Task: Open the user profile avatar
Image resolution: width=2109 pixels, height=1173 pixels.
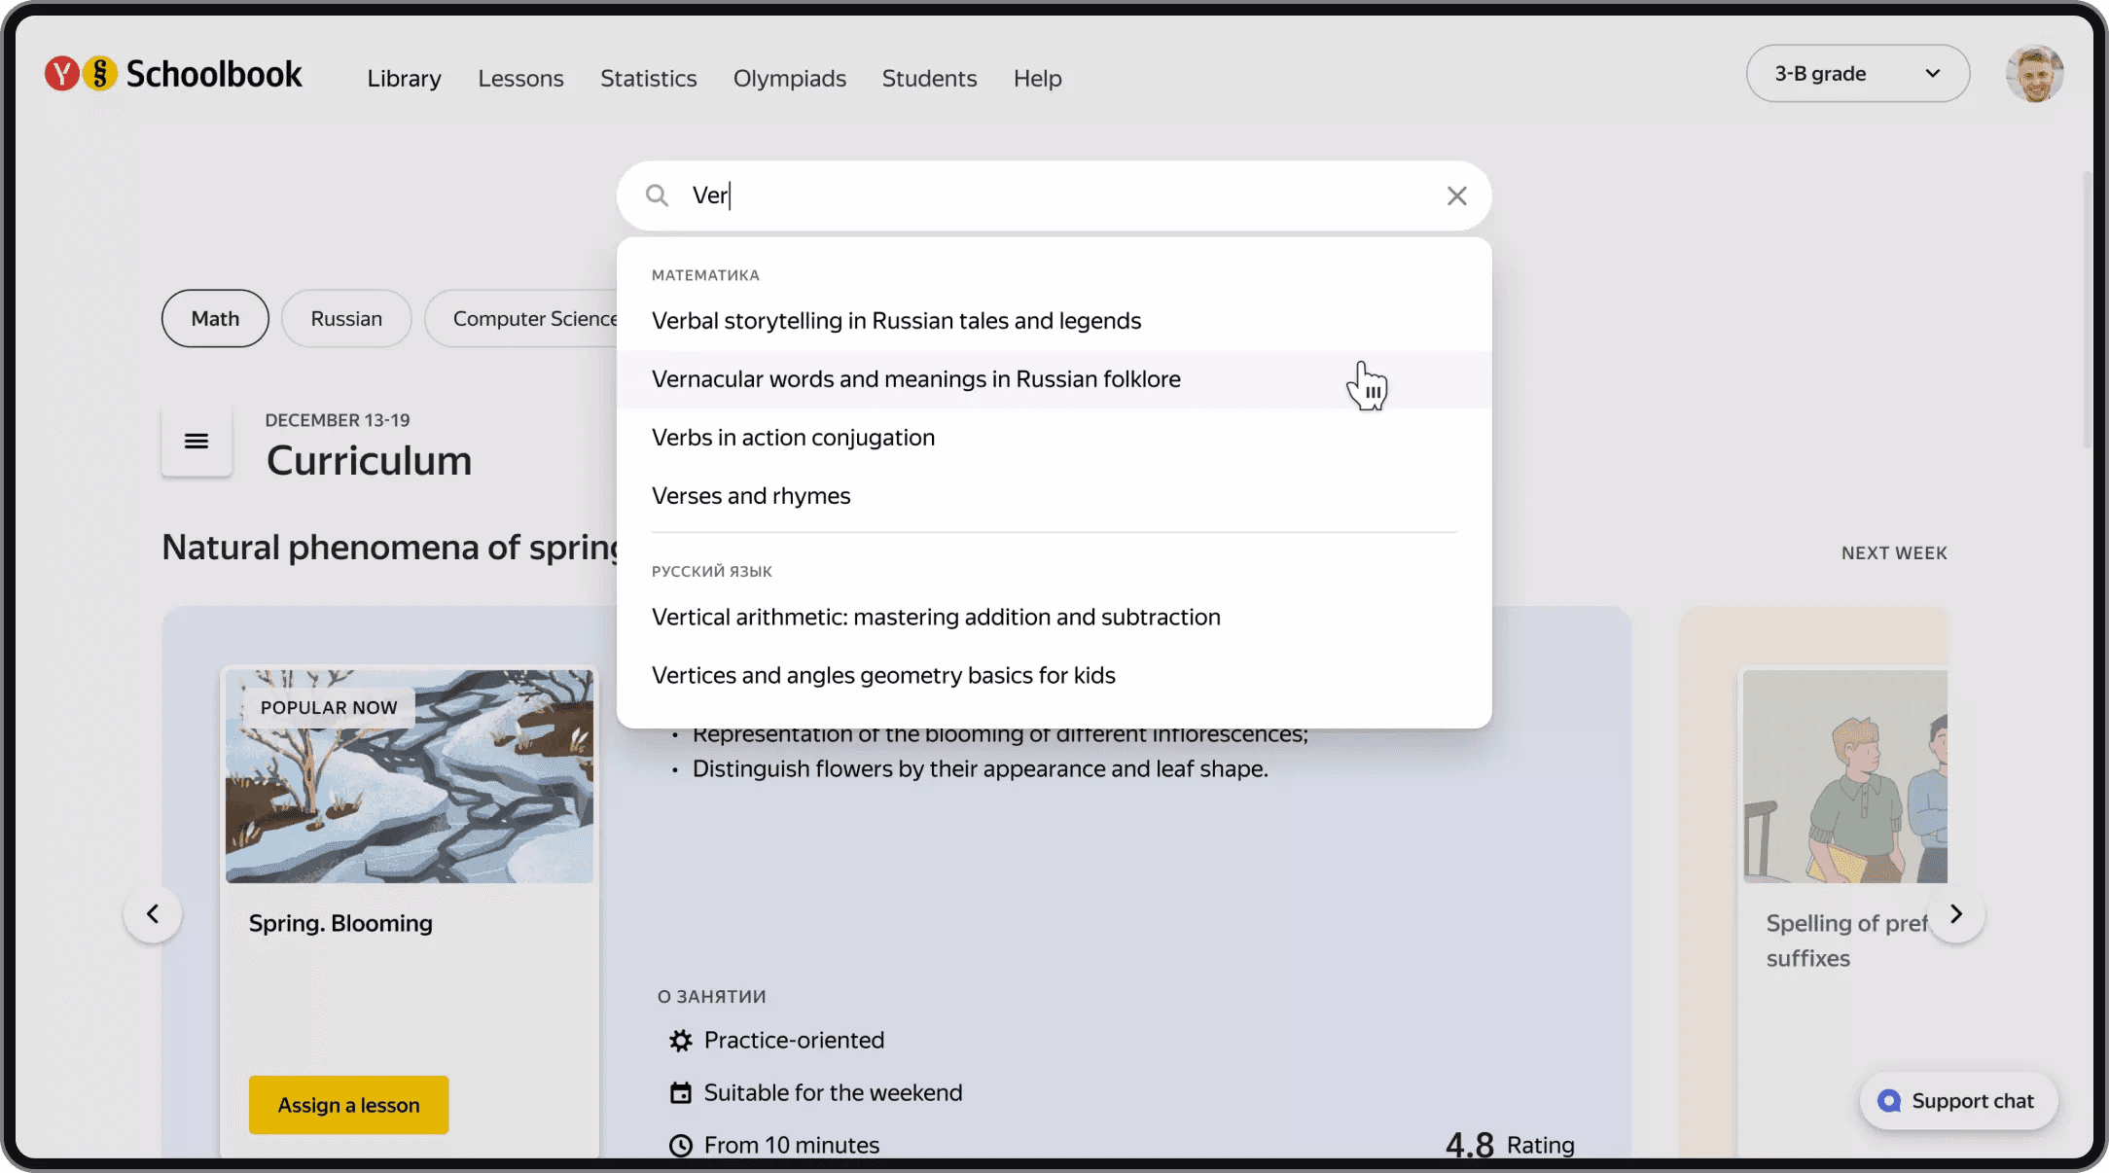Action: click(2034, 74)
